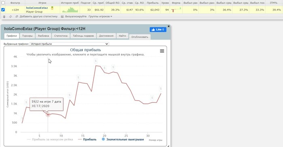Click the trash delete icon below table
283x147 pixels.
4,17
